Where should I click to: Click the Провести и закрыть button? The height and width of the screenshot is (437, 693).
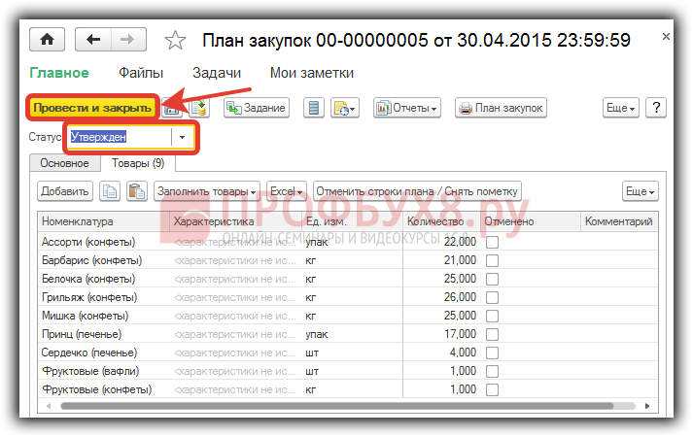tap(91, 108)
